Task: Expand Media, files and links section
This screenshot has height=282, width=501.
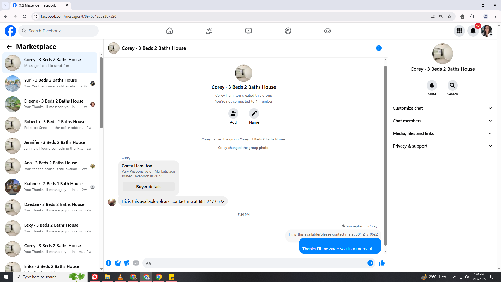Action: (x=443, y=133)
